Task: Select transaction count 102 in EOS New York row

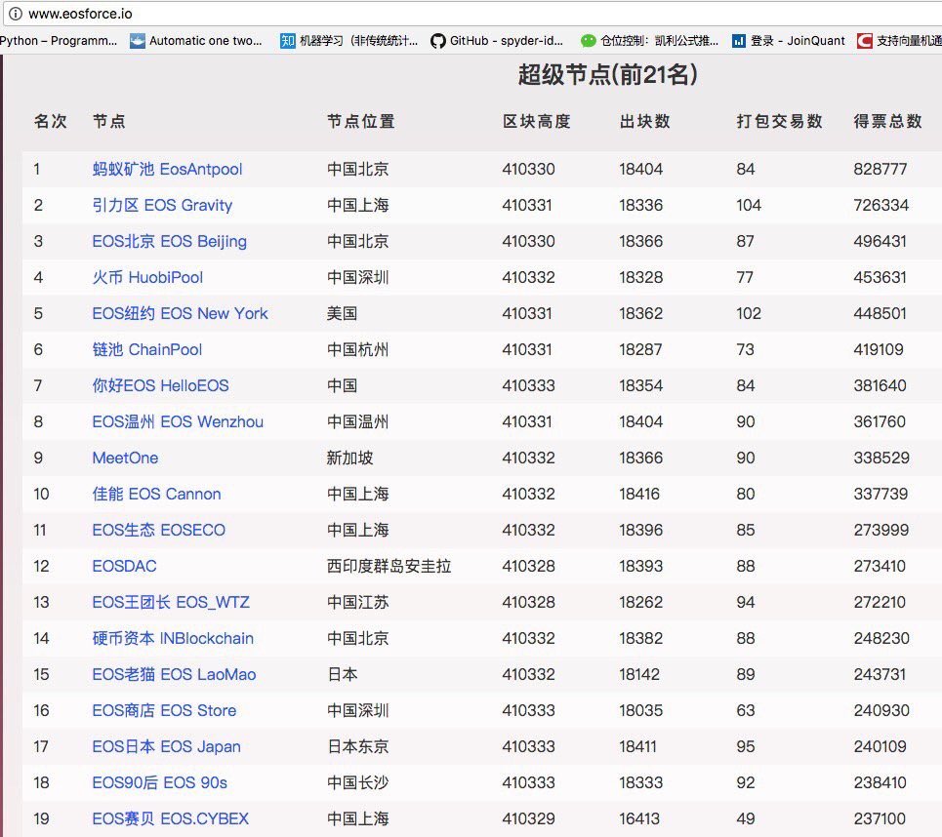Action: click(749, 313)
